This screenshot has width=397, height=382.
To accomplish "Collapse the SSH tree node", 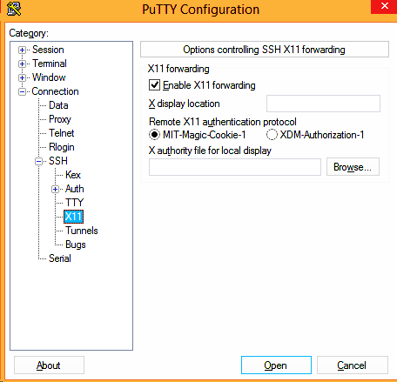I will coord(38,161).
